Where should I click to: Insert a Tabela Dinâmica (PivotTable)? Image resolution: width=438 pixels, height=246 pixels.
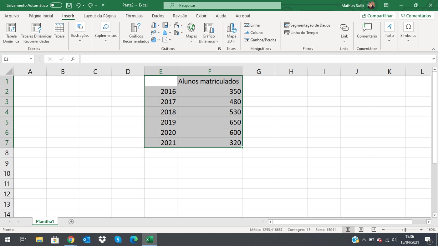coord(11,33)
